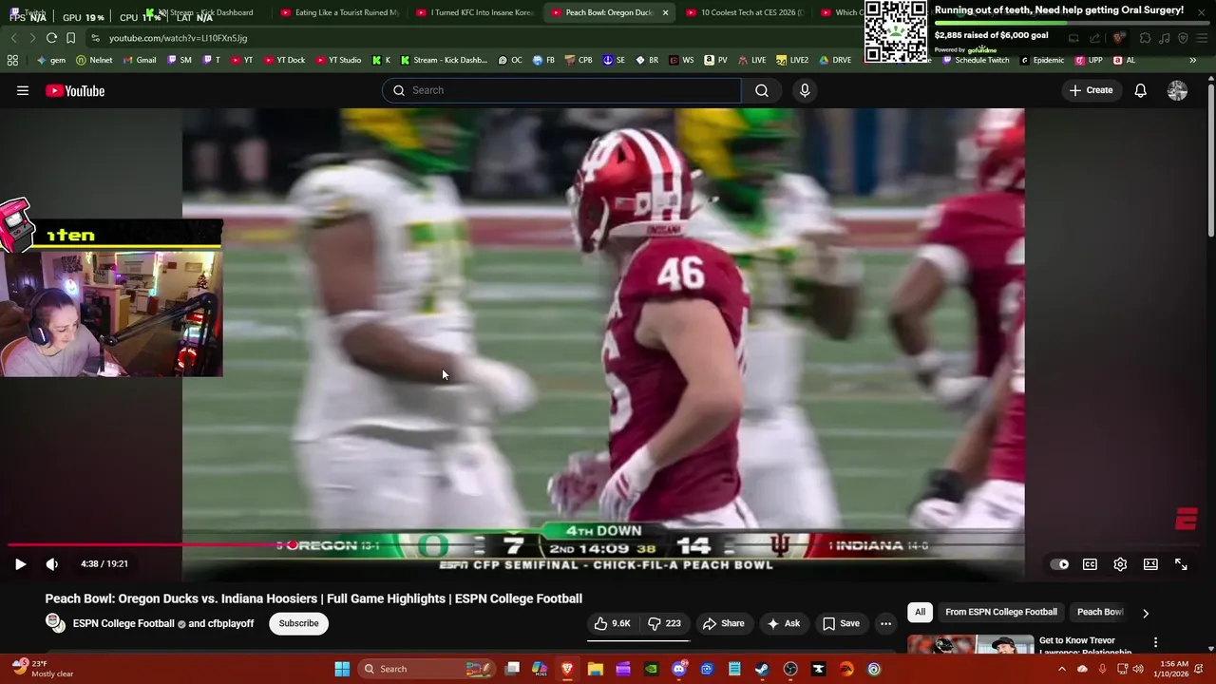Screen dimensions: 1216x684
Task: Open the player settings gear
Action: coord(1120,564)
